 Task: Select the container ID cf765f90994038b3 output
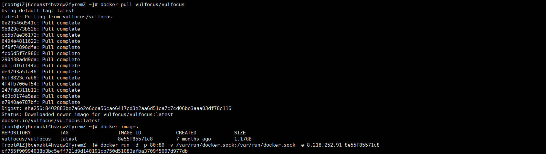[x=95, y=151]
